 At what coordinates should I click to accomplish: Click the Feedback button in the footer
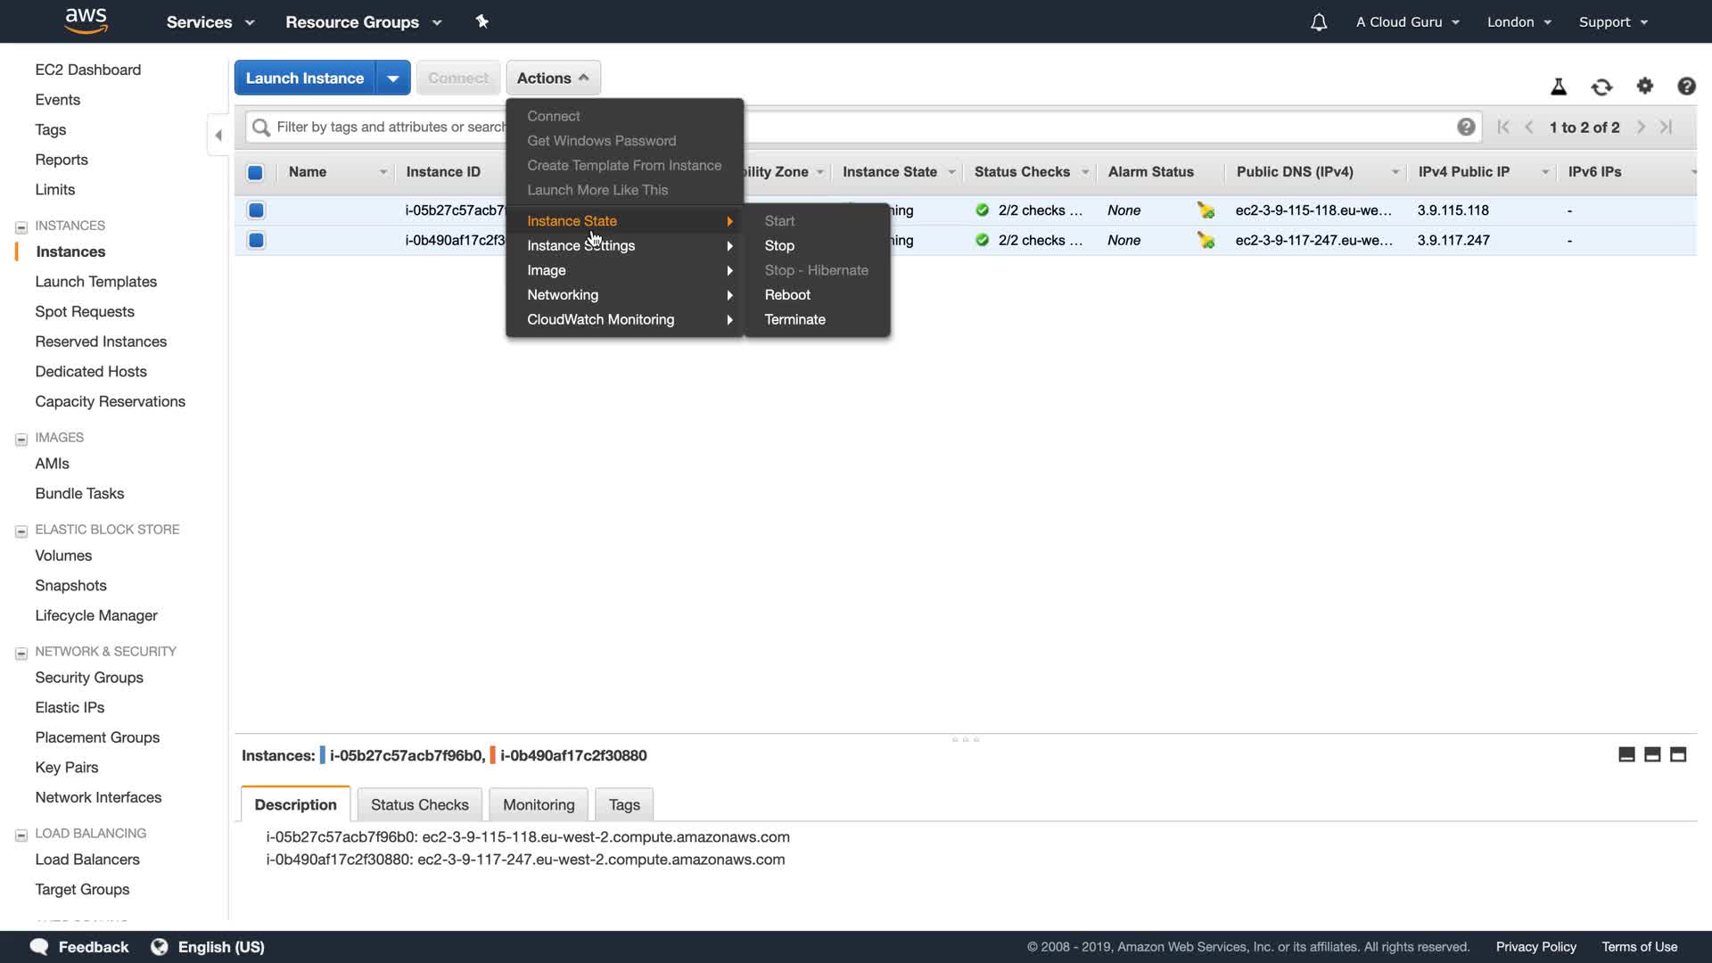[x=80, y=947]
